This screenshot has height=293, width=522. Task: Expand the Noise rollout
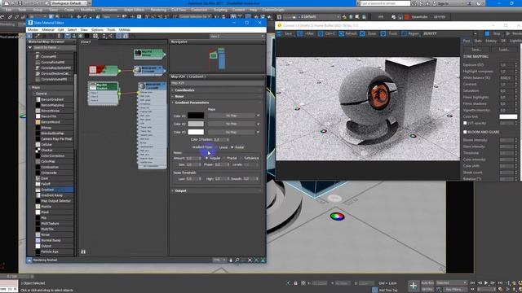215,96
